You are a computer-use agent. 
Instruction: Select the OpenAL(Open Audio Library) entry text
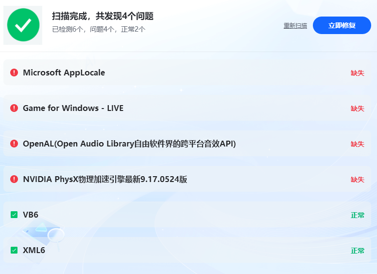(129, 144)
